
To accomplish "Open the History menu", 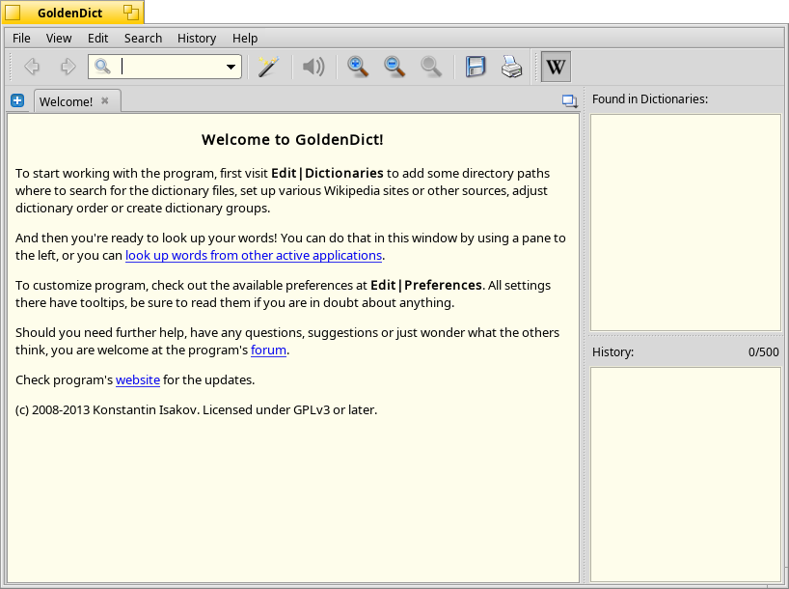I will pyautogui.click(x=196, y=39).
